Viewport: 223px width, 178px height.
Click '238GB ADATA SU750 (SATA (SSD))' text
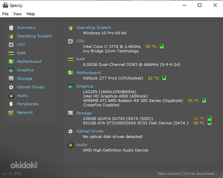tap(118, 118)
